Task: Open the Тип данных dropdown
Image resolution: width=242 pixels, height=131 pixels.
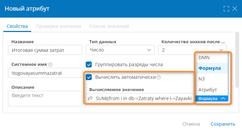Action: coord(120,50)
